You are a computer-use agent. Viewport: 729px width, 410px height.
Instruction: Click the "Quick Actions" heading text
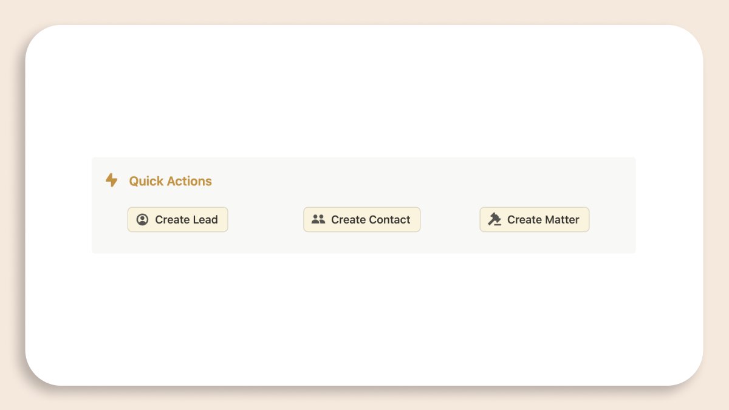coord(171,181)
